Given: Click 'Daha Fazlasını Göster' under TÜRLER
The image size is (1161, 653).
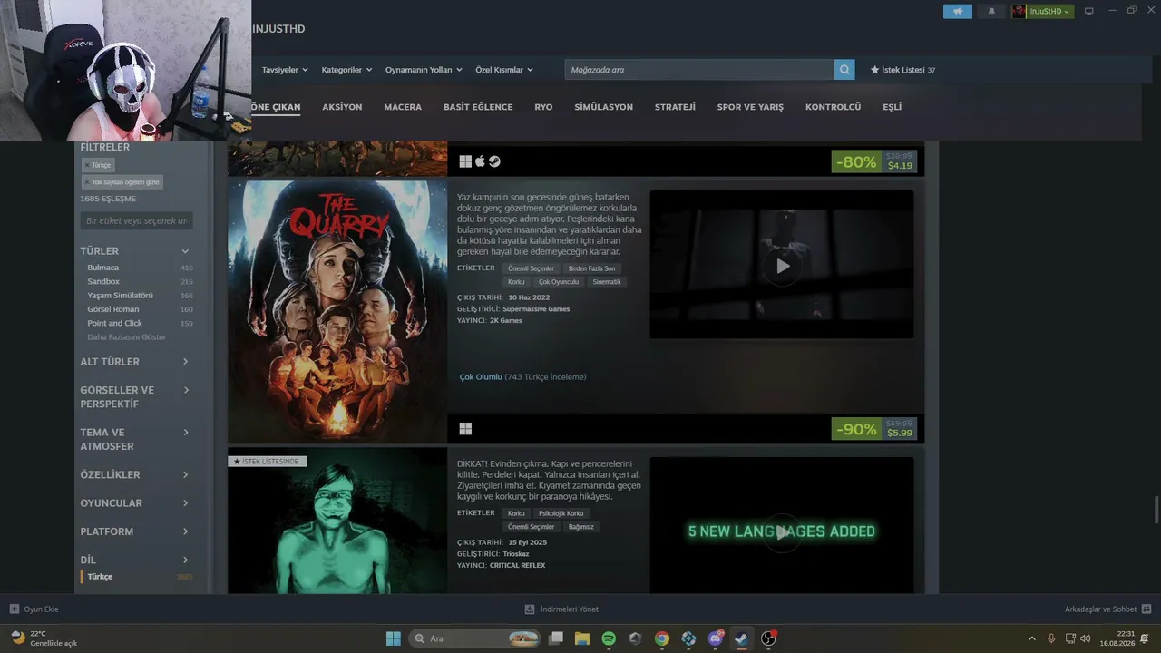Looking at the screenshot, I should tap(126, 337).
